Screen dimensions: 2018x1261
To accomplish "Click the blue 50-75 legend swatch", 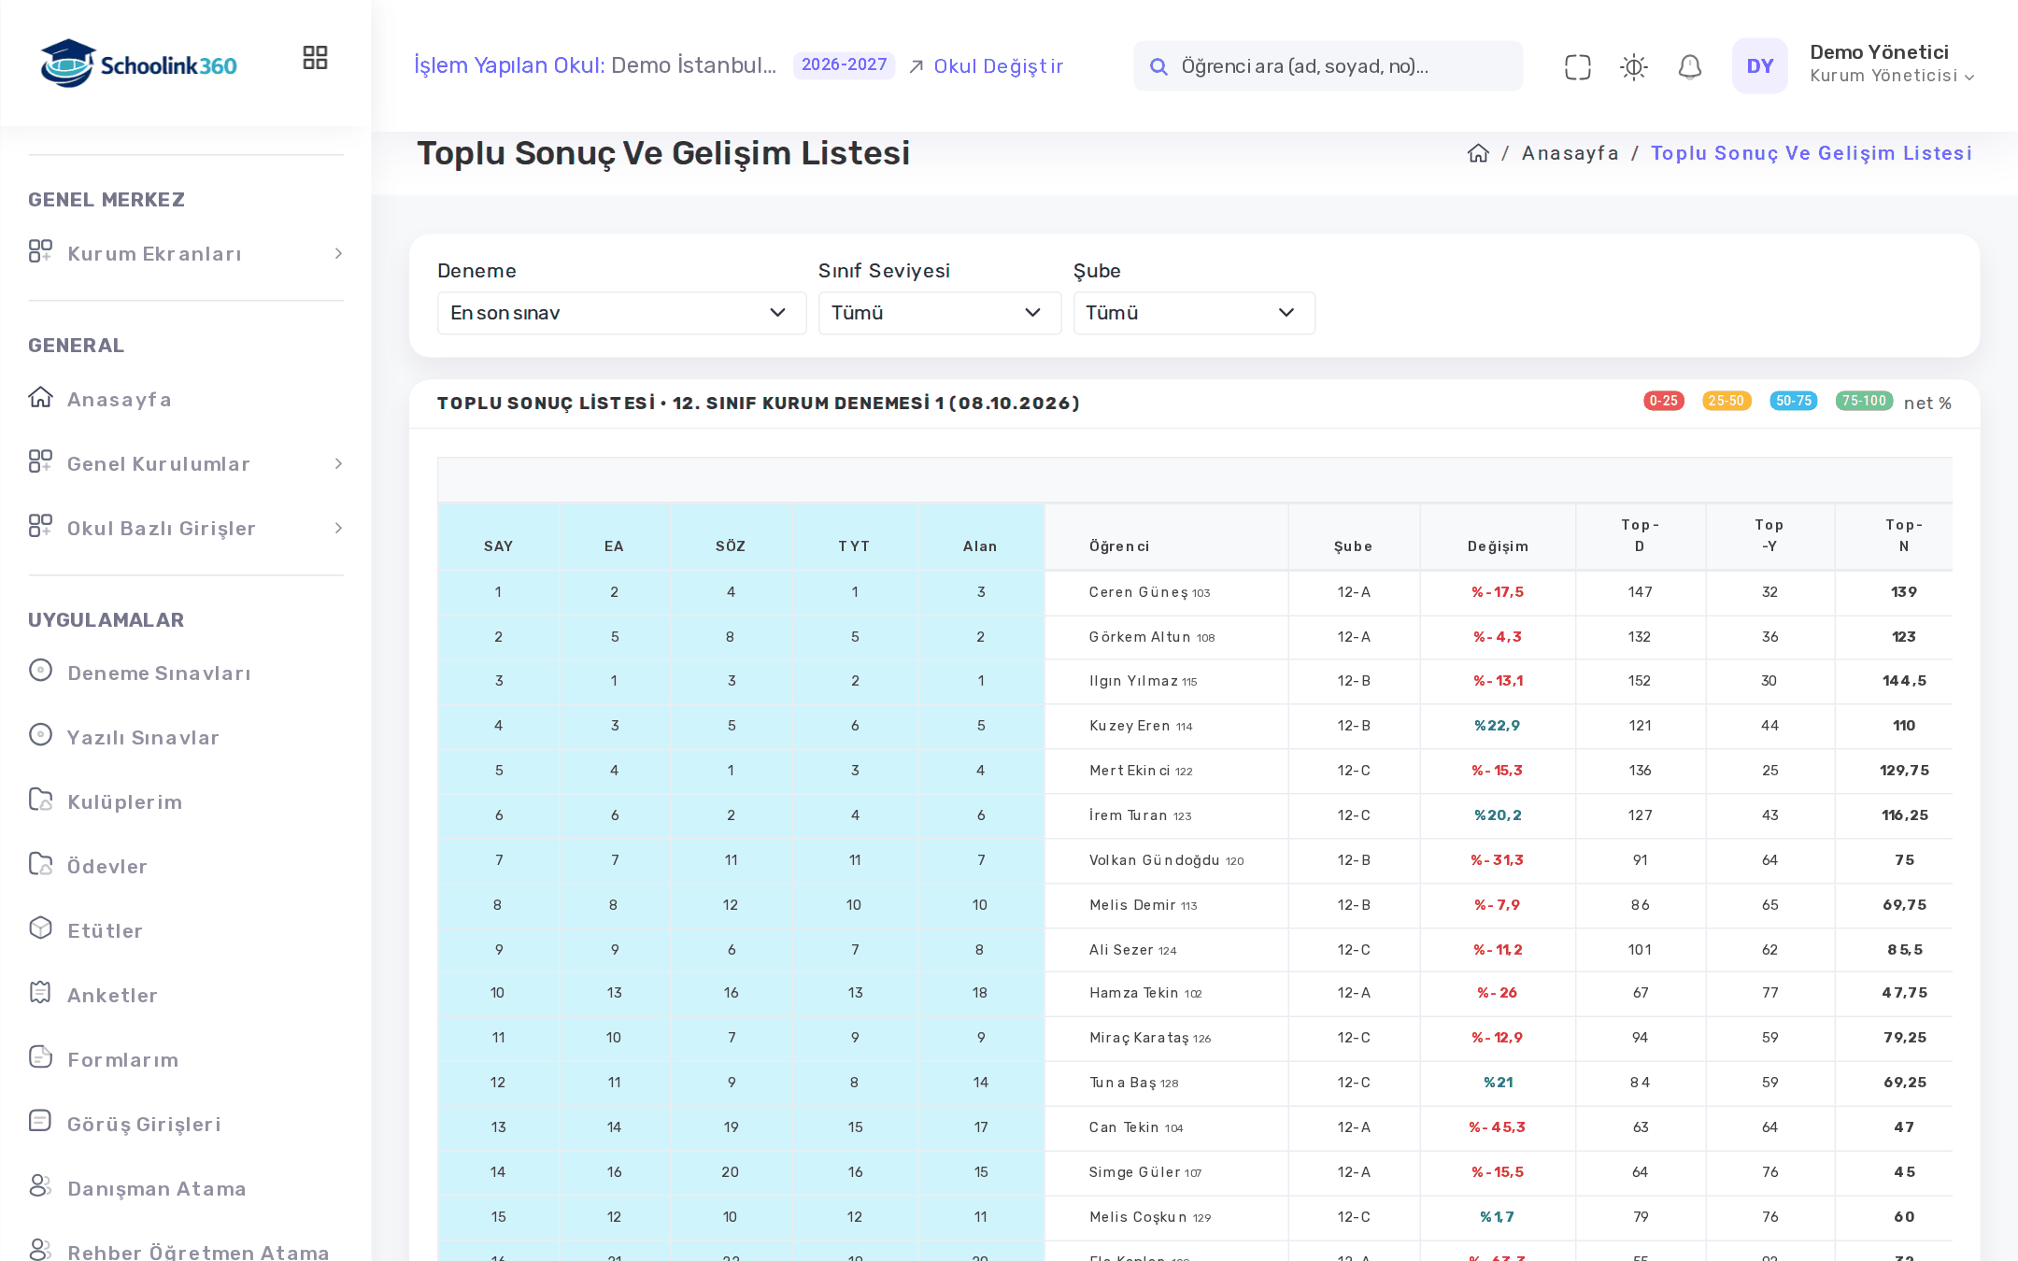I will point(1794,401).
